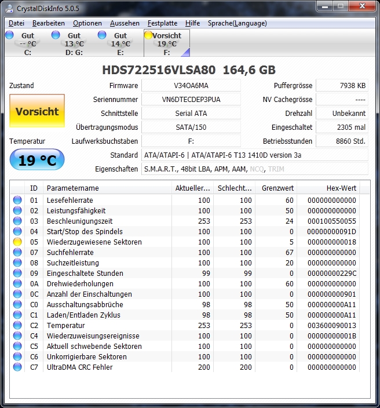Click the Grenzwert column header

[x=276, y=188]
